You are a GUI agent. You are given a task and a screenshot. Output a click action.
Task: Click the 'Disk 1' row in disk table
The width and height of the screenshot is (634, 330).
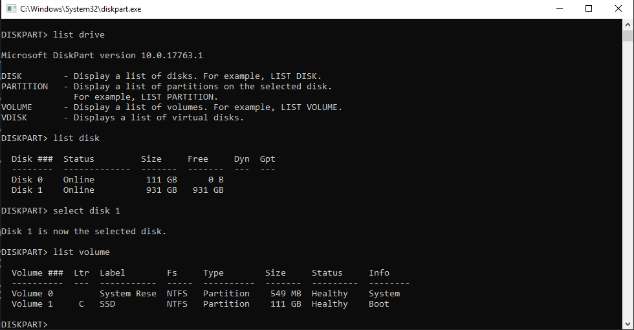(x=117, y=190)
